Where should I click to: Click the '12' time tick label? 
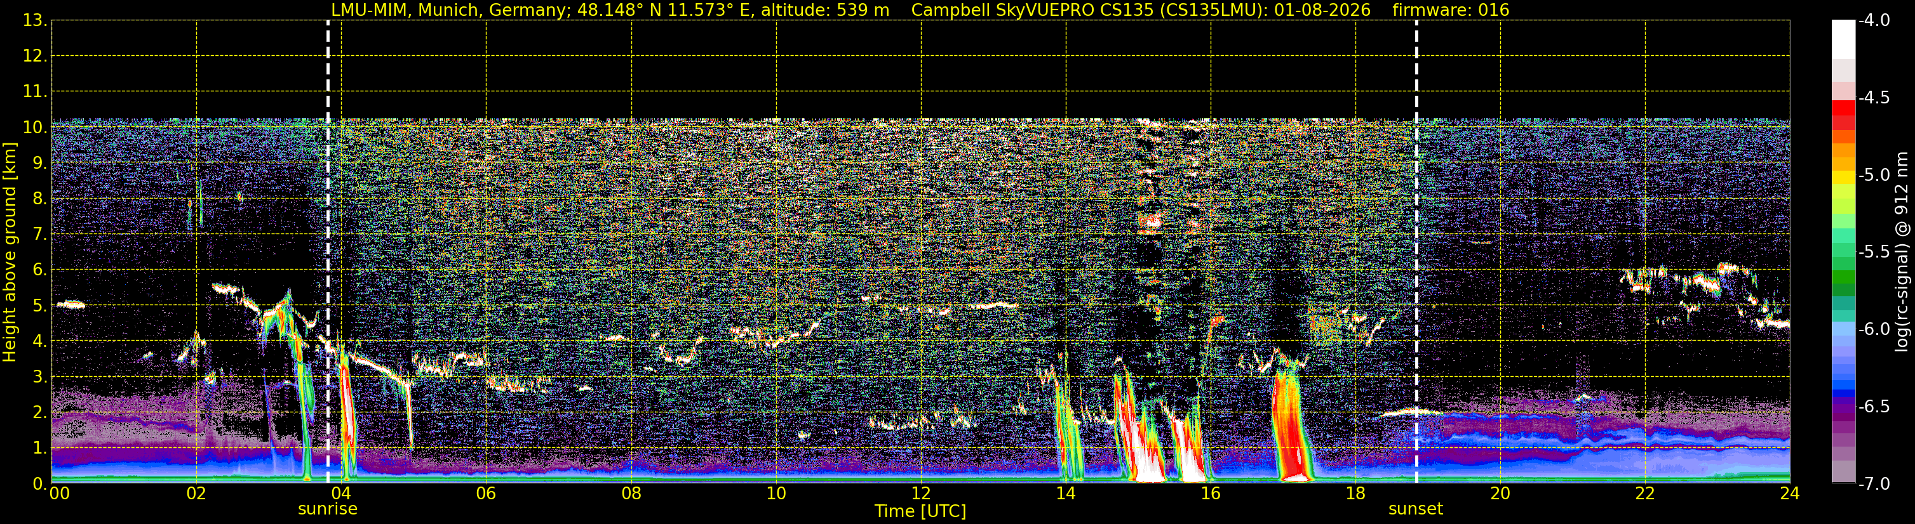pos(921,494)
